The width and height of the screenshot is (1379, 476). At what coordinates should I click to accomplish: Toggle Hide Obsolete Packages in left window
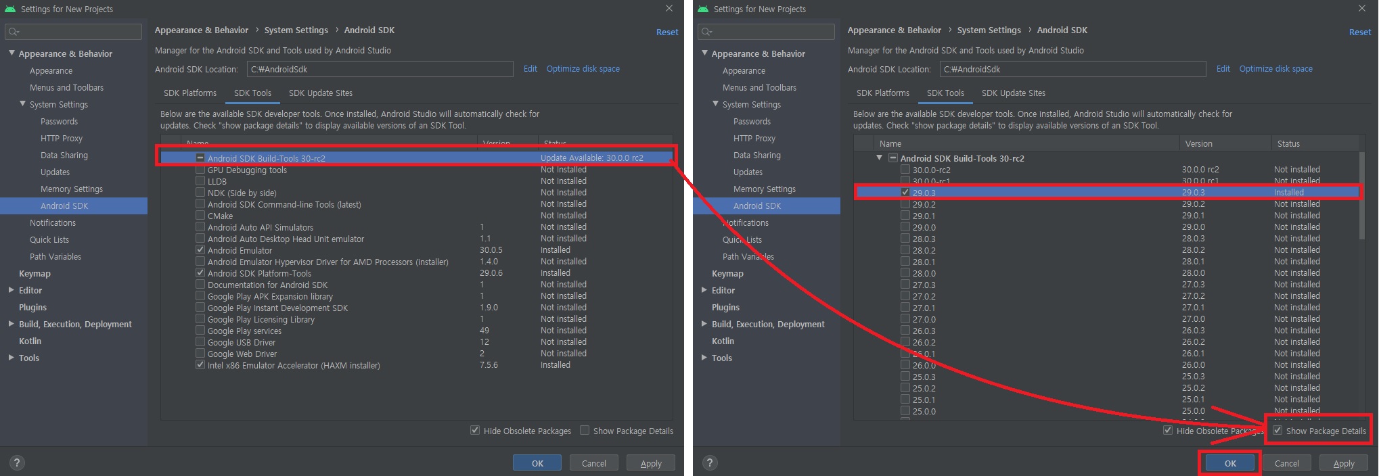pos(475,431)
